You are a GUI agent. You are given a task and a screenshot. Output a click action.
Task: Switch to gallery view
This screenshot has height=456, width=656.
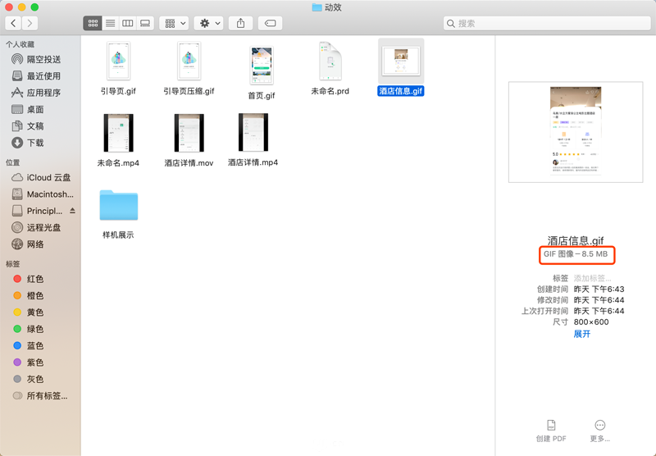coord(145,23)
